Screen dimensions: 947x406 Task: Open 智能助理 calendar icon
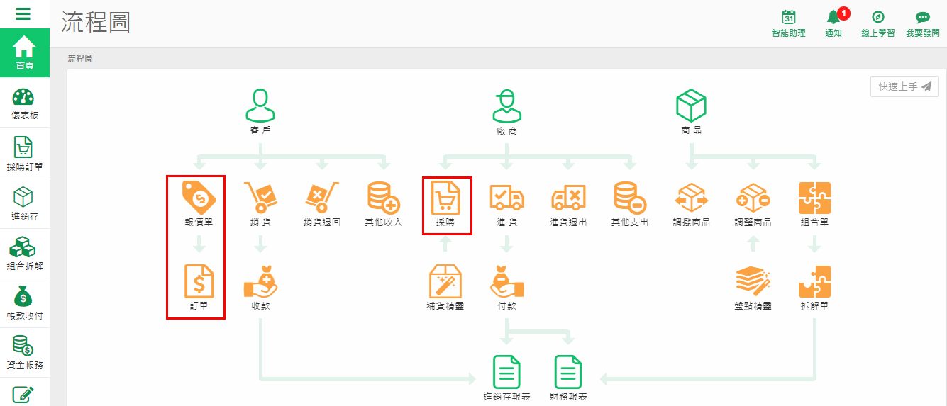(788, 18)
